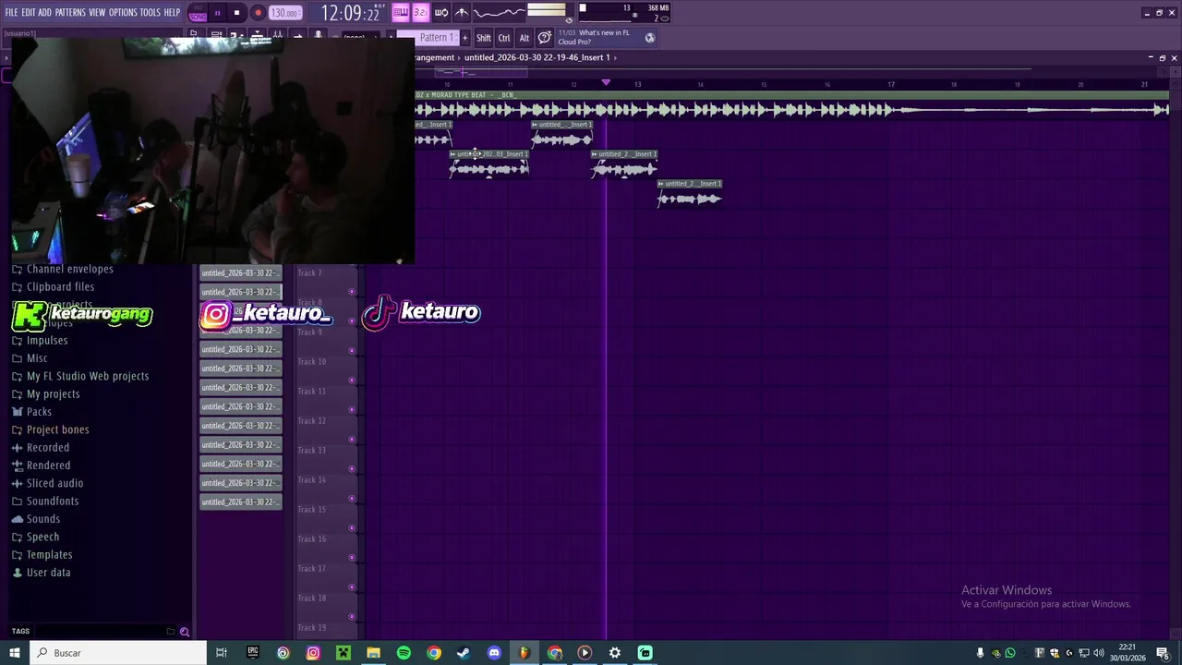1182x665 pixels.
Task: Expand My FL Studio Web projects folder
Action: click(87, 376)
